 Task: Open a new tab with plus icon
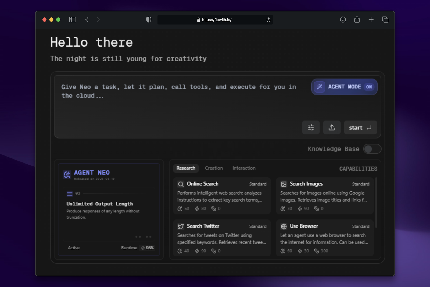pyautogui.click(x=371, y=20)
